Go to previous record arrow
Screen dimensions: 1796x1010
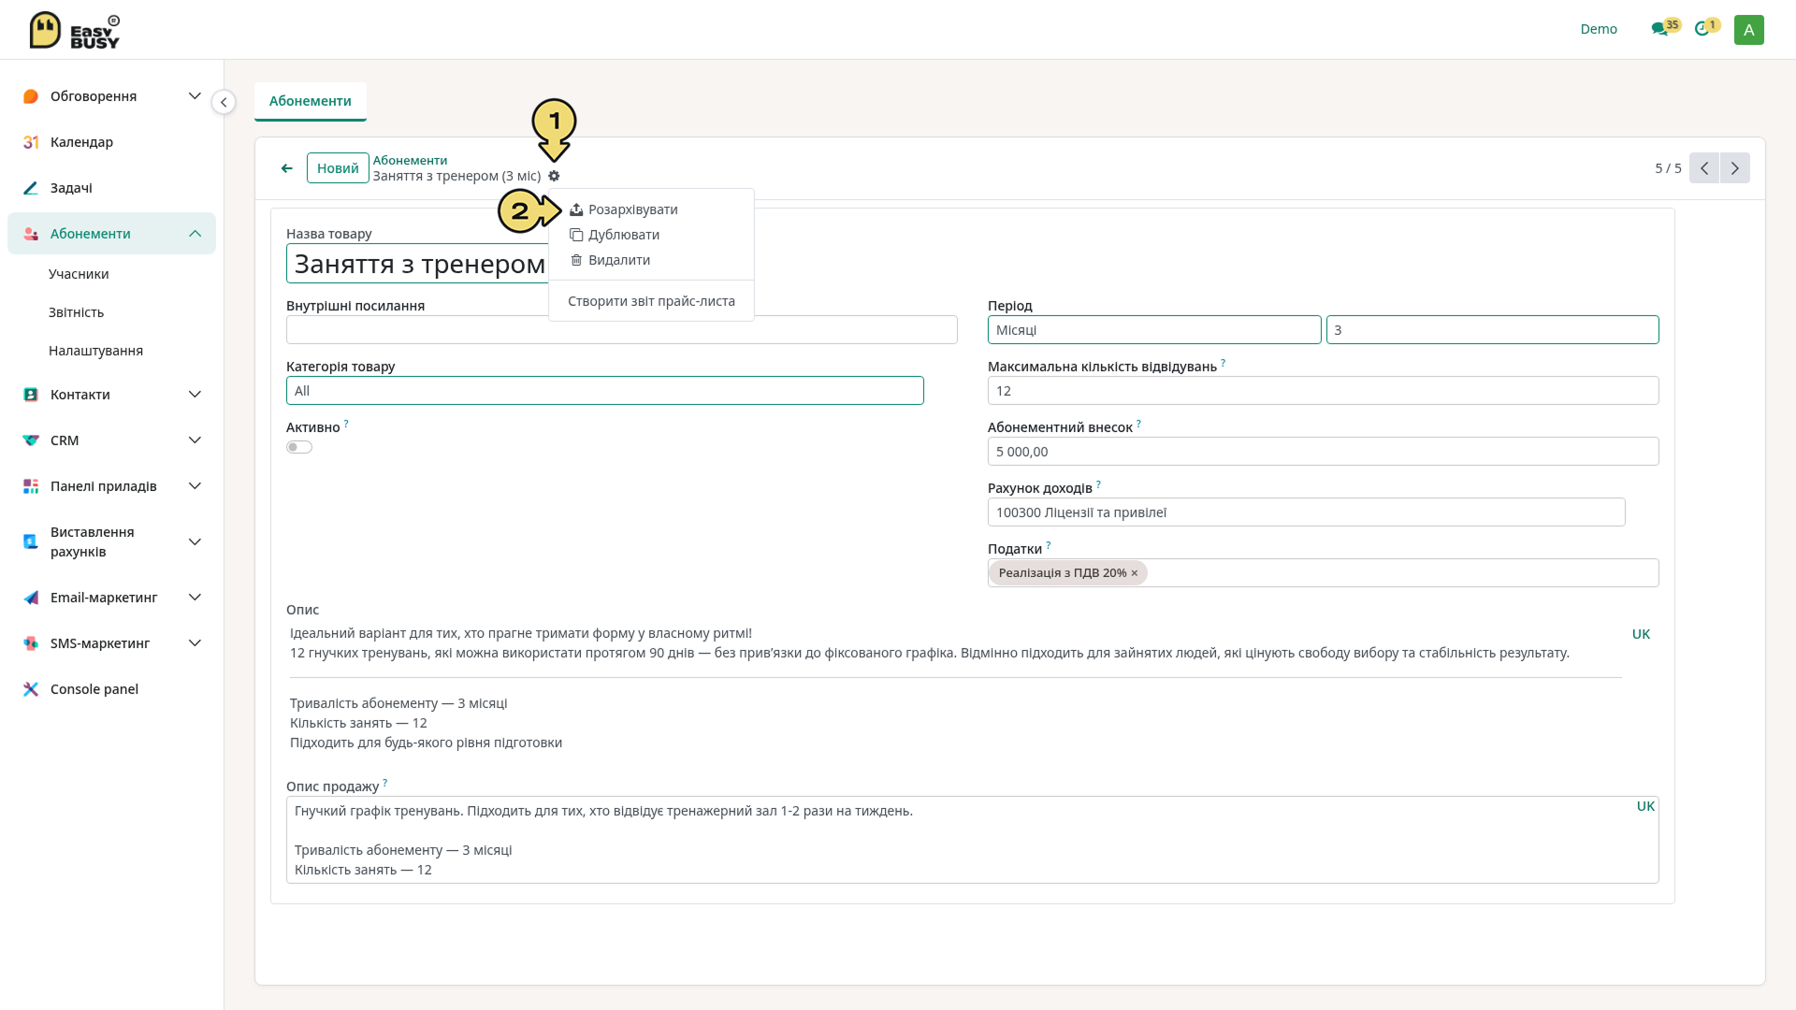click(1704, 168)
